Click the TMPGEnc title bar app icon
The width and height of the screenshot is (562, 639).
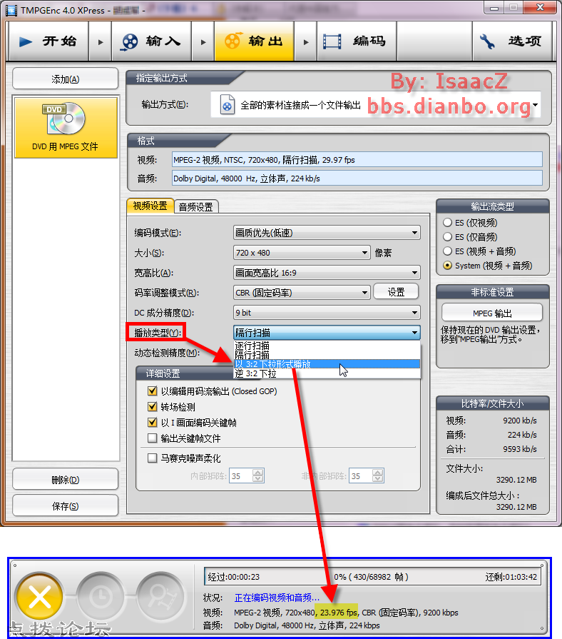[11, 10]
